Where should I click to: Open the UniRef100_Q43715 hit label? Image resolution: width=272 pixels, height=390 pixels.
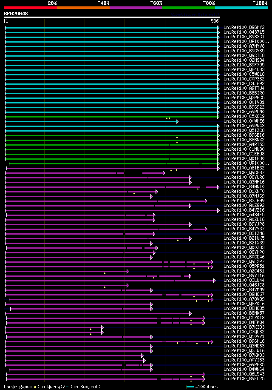[244, 32]
